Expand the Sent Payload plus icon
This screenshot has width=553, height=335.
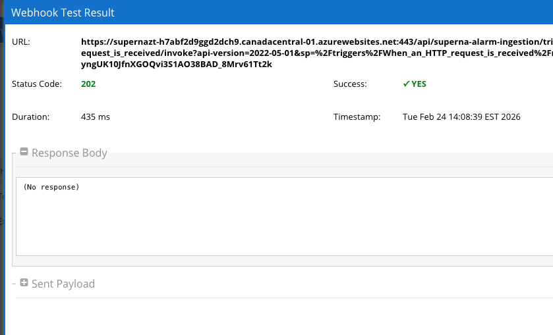[24, 283]
